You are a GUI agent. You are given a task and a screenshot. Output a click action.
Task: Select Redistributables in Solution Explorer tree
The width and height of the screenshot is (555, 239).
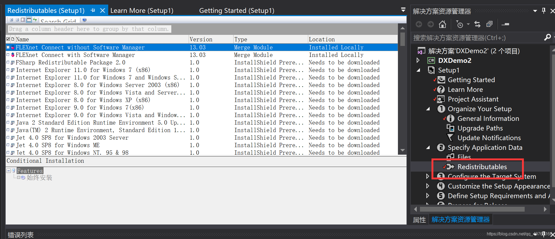(x=482, y=167)
